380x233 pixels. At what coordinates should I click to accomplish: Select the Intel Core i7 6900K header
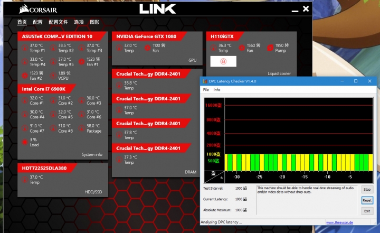(x=47, y=89)
